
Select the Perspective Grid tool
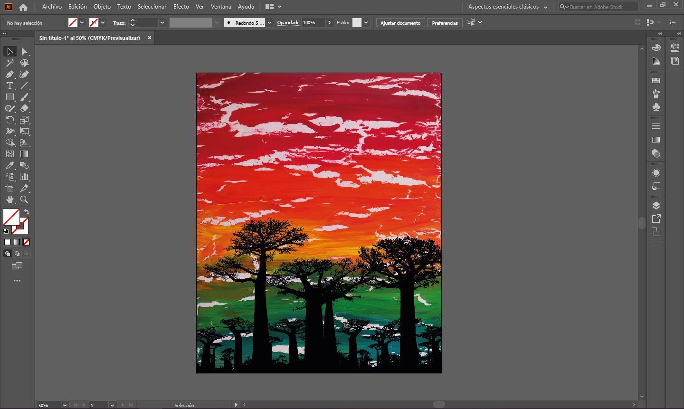point(24,143)
